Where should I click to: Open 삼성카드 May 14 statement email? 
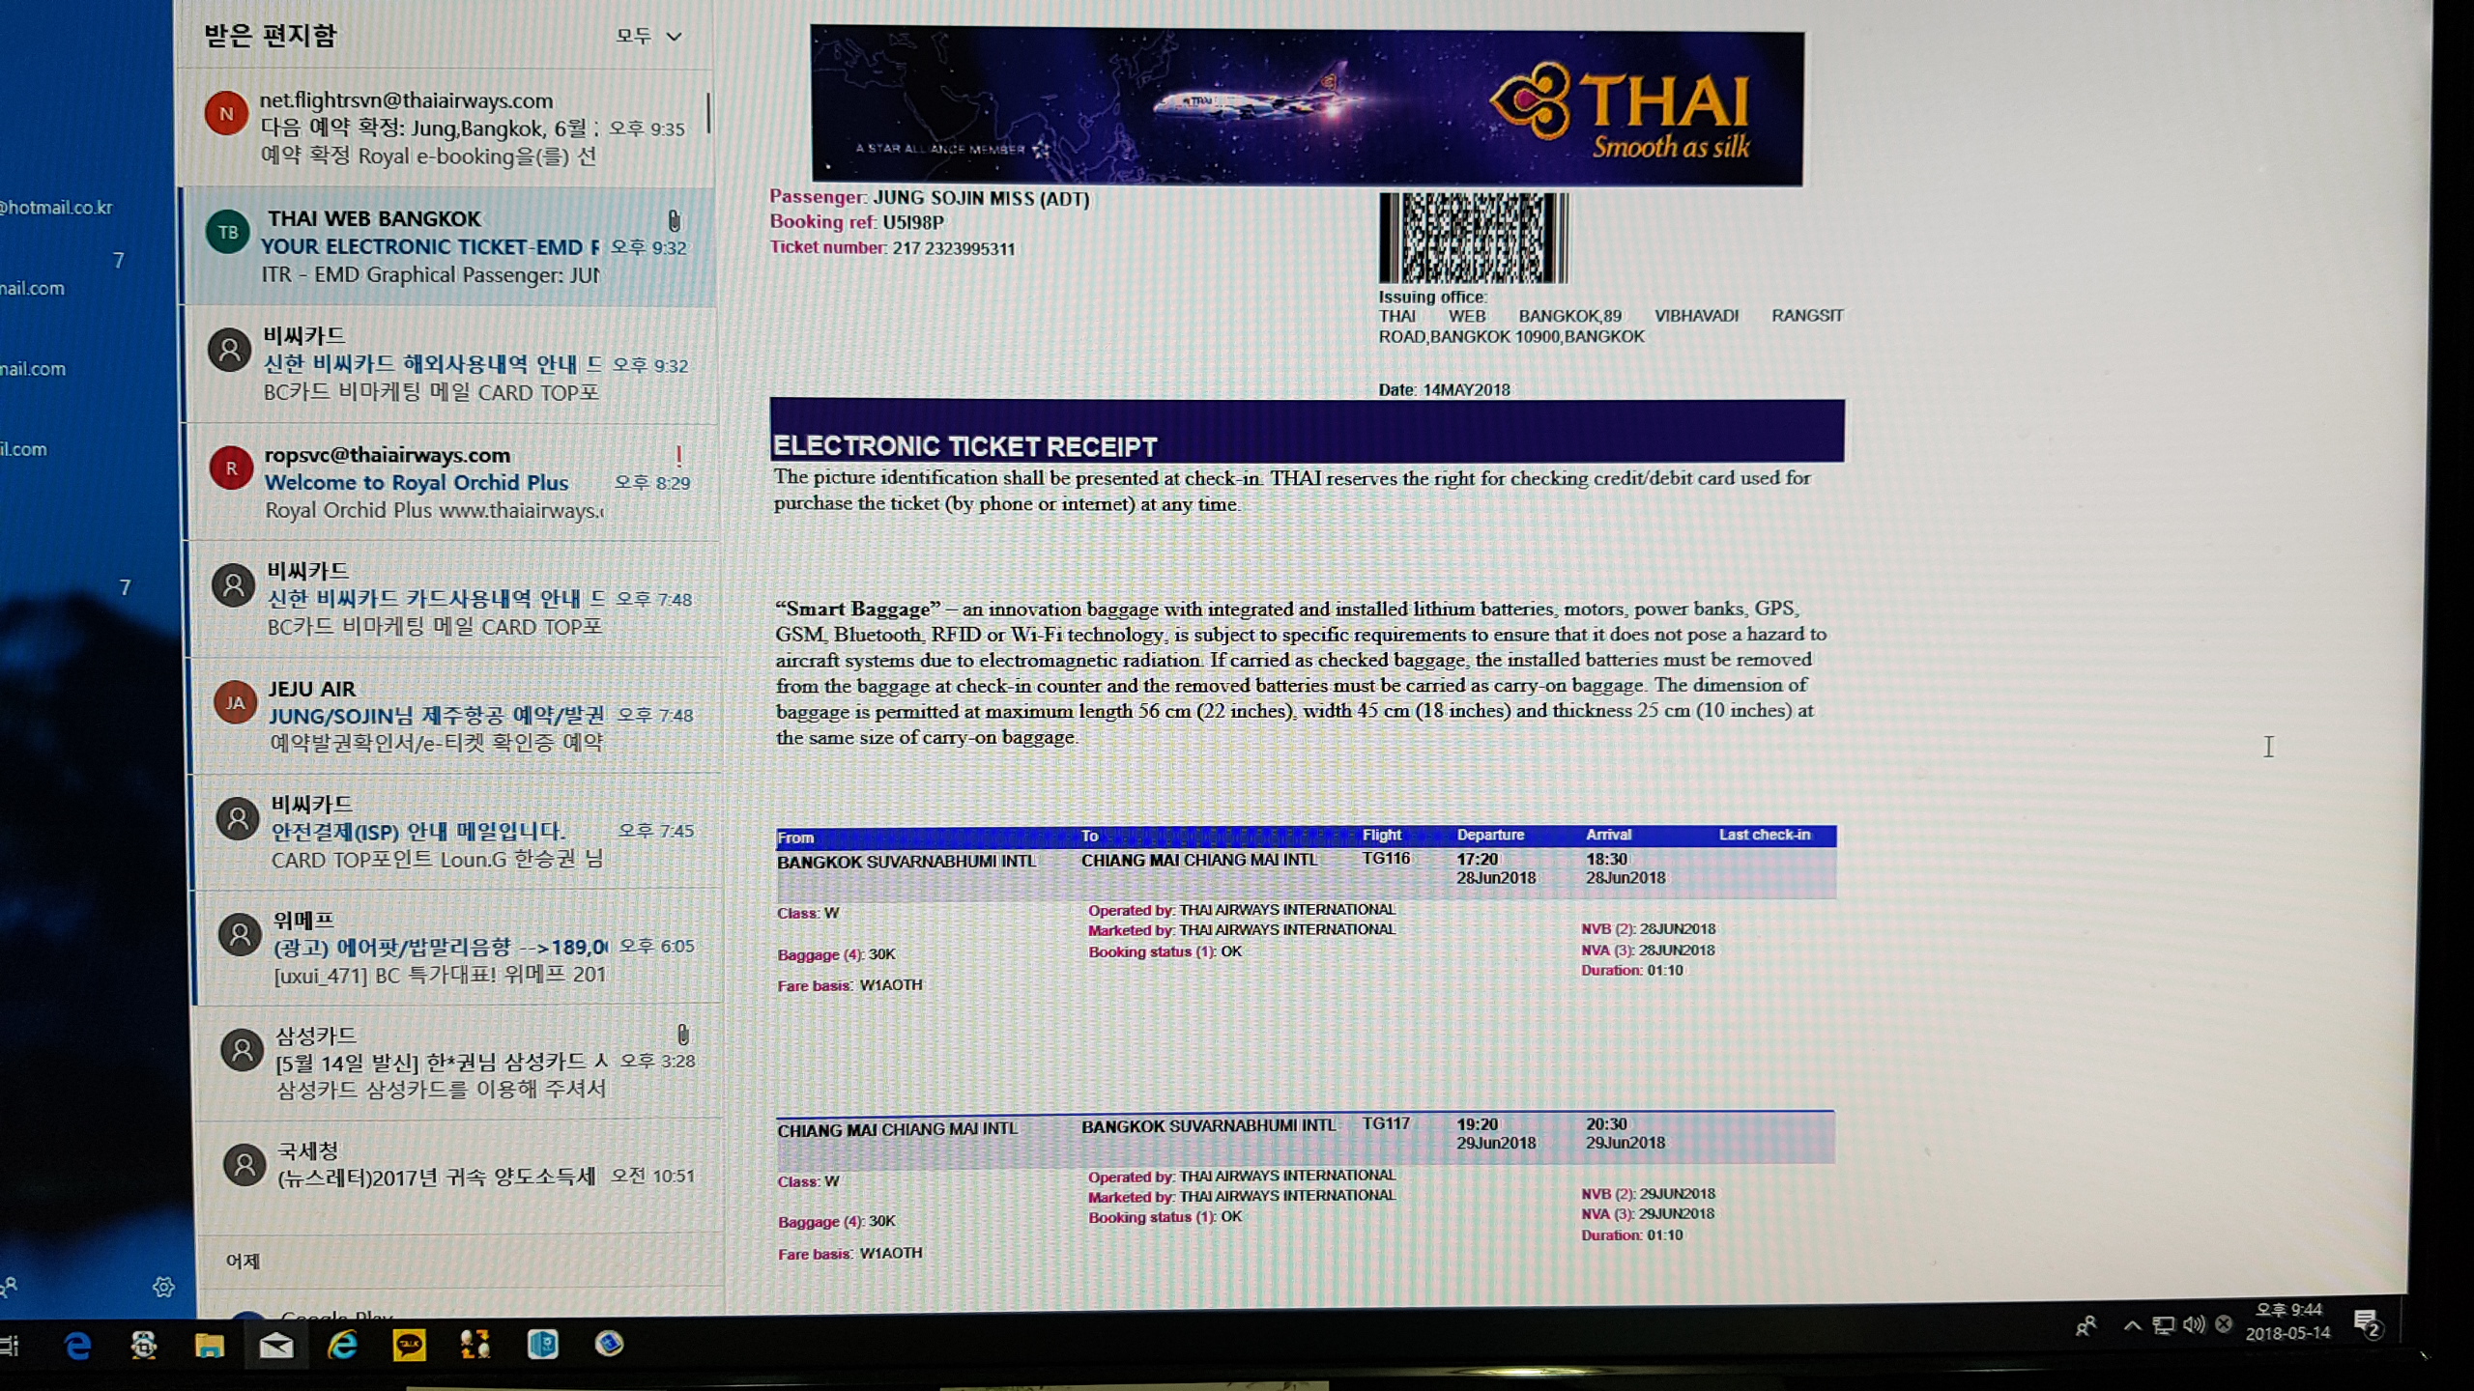[x=459, y=1062]
